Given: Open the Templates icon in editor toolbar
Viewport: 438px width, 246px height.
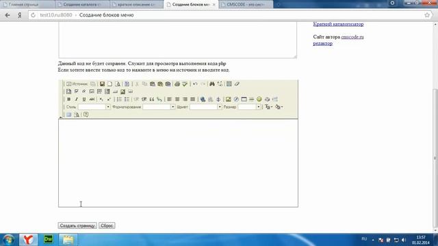Looking at the screenshot, I should (x=127, y=84).
